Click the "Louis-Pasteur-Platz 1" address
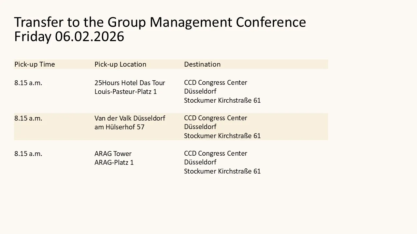 point(125,92)
